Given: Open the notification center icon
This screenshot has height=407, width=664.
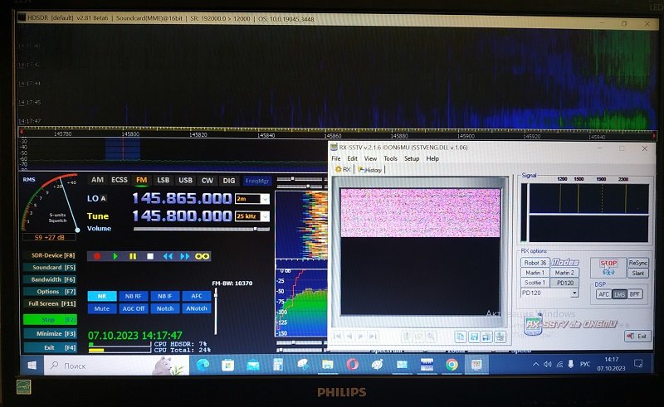Looking at the screenshot, I should tap(638, 364).
